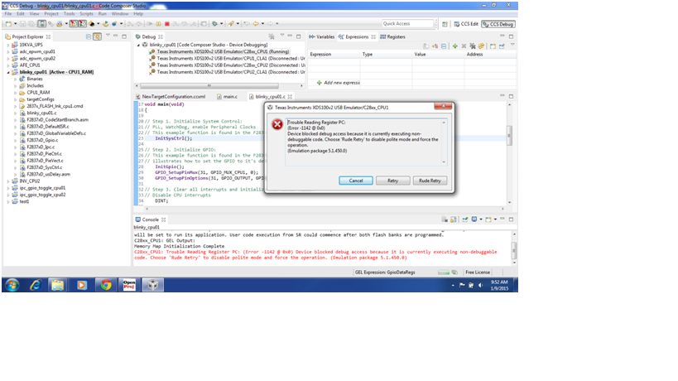Expand the Includes folder

pos(16,86)
